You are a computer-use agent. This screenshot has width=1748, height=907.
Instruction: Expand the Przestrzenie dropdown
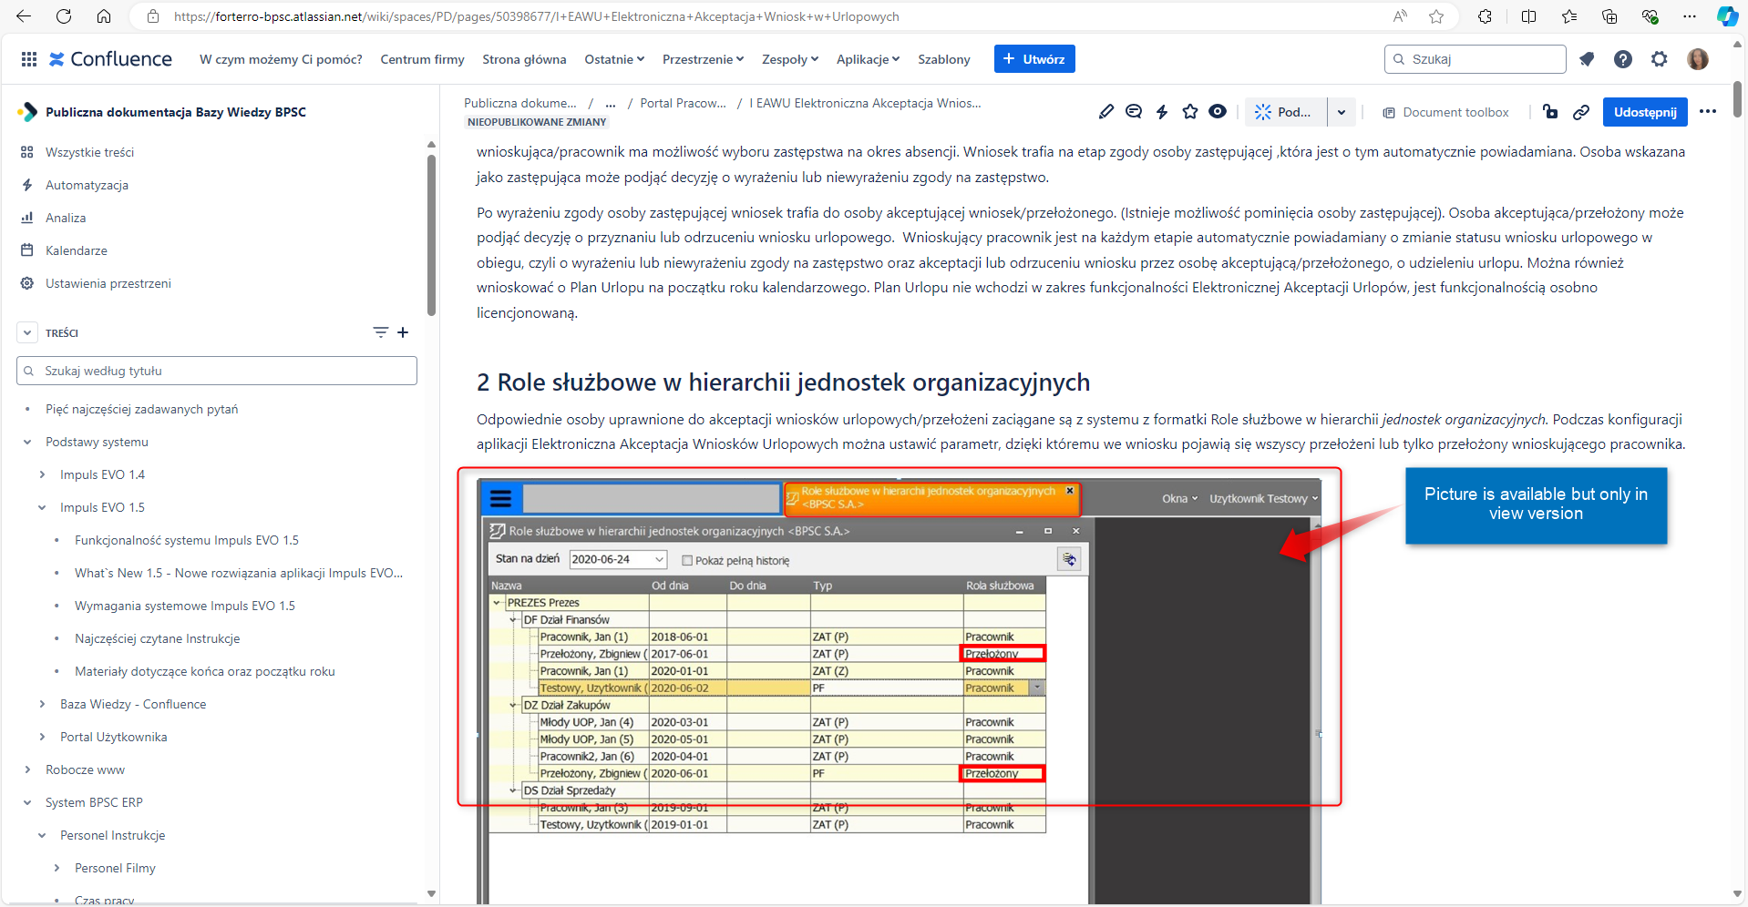pos(703,59)
